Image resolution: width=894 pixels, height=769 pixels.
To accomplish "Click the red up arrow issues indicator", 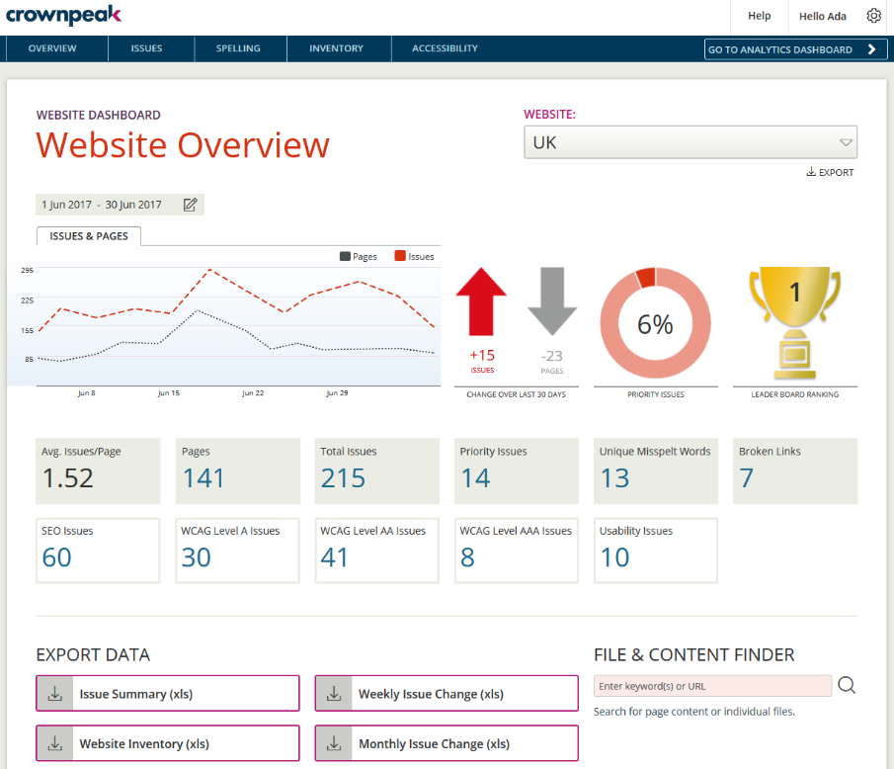I will 481,306.
